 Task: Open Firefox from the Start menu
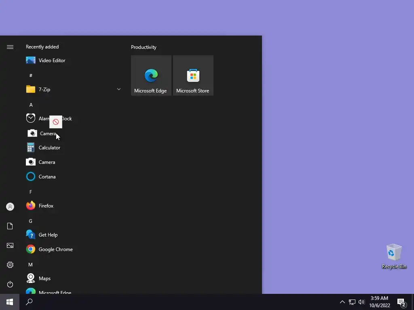[x=74, y=205]
